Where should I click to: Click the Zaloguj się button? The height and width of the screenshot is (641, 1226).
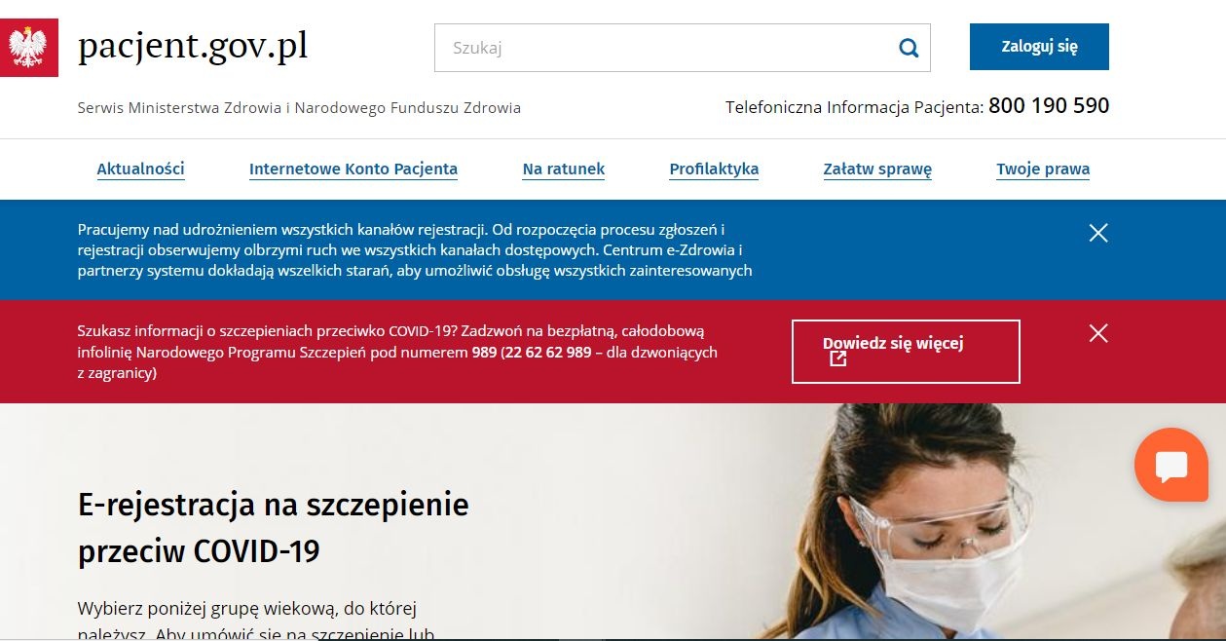point(1039,47)
